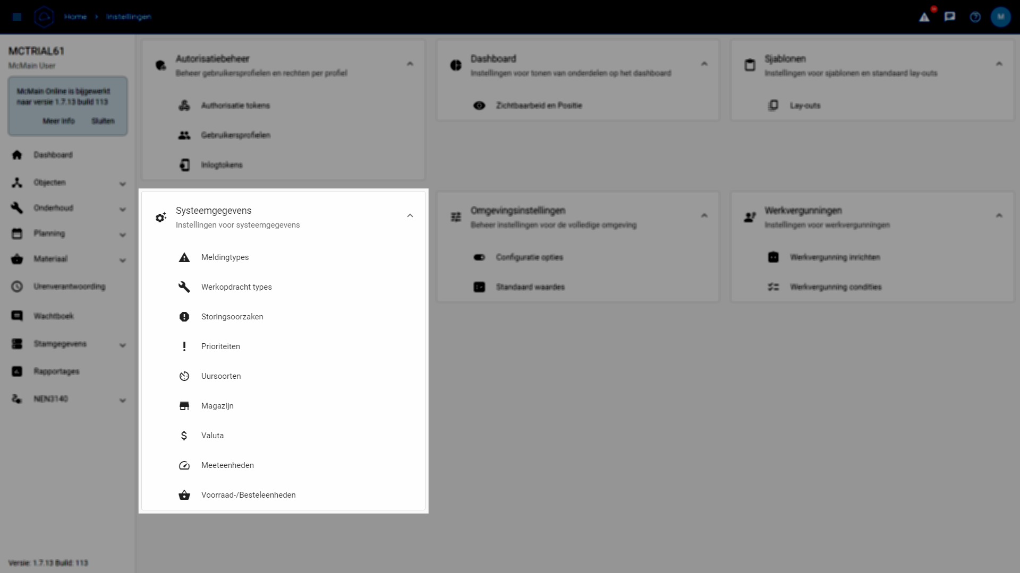This screenshot has width=1020, height=573.
Task: Expand the Objecten sidebar menu
Action: click(x=122, y=184)
